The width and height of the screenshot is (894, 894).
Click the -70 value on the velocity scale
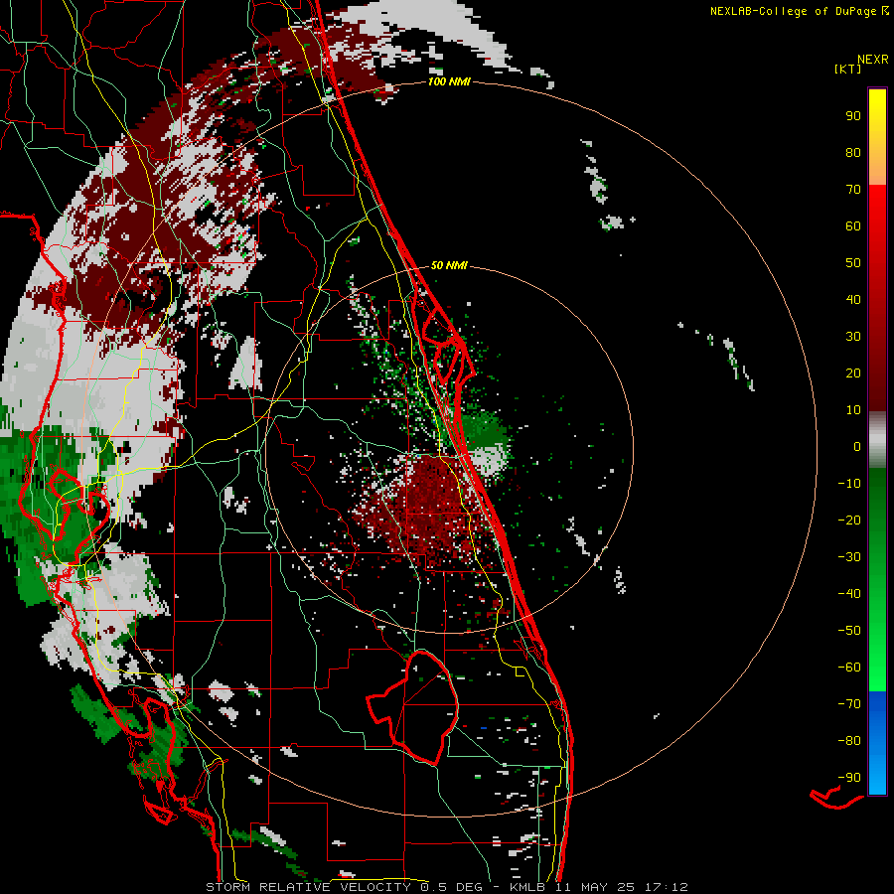[849, 704]
